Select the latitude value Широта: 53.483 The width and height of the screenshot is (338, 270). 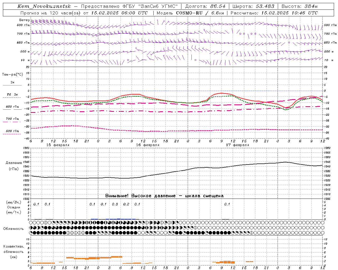(253, 6)
